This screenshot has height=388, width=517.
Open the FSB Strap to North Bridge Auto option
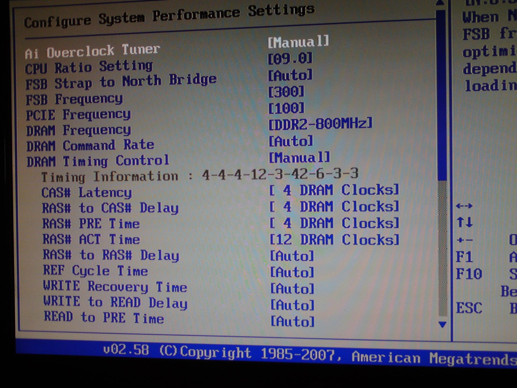290,75
